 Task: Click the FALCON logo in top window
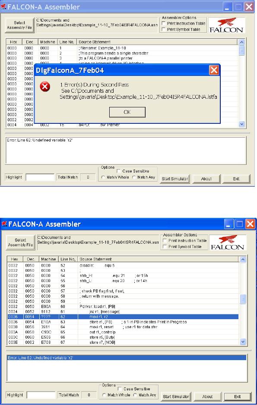pyautogui.click(x=226, y=25)
